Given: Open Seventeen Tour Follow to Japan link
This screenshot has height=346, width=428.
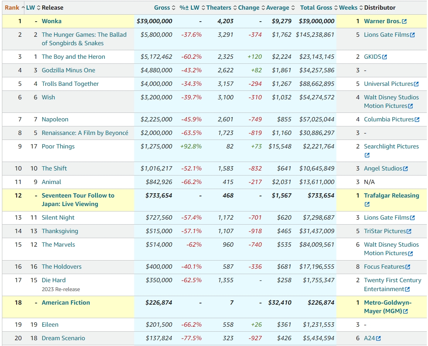Looking at the screenshot, I should click(x=78, y=200).
